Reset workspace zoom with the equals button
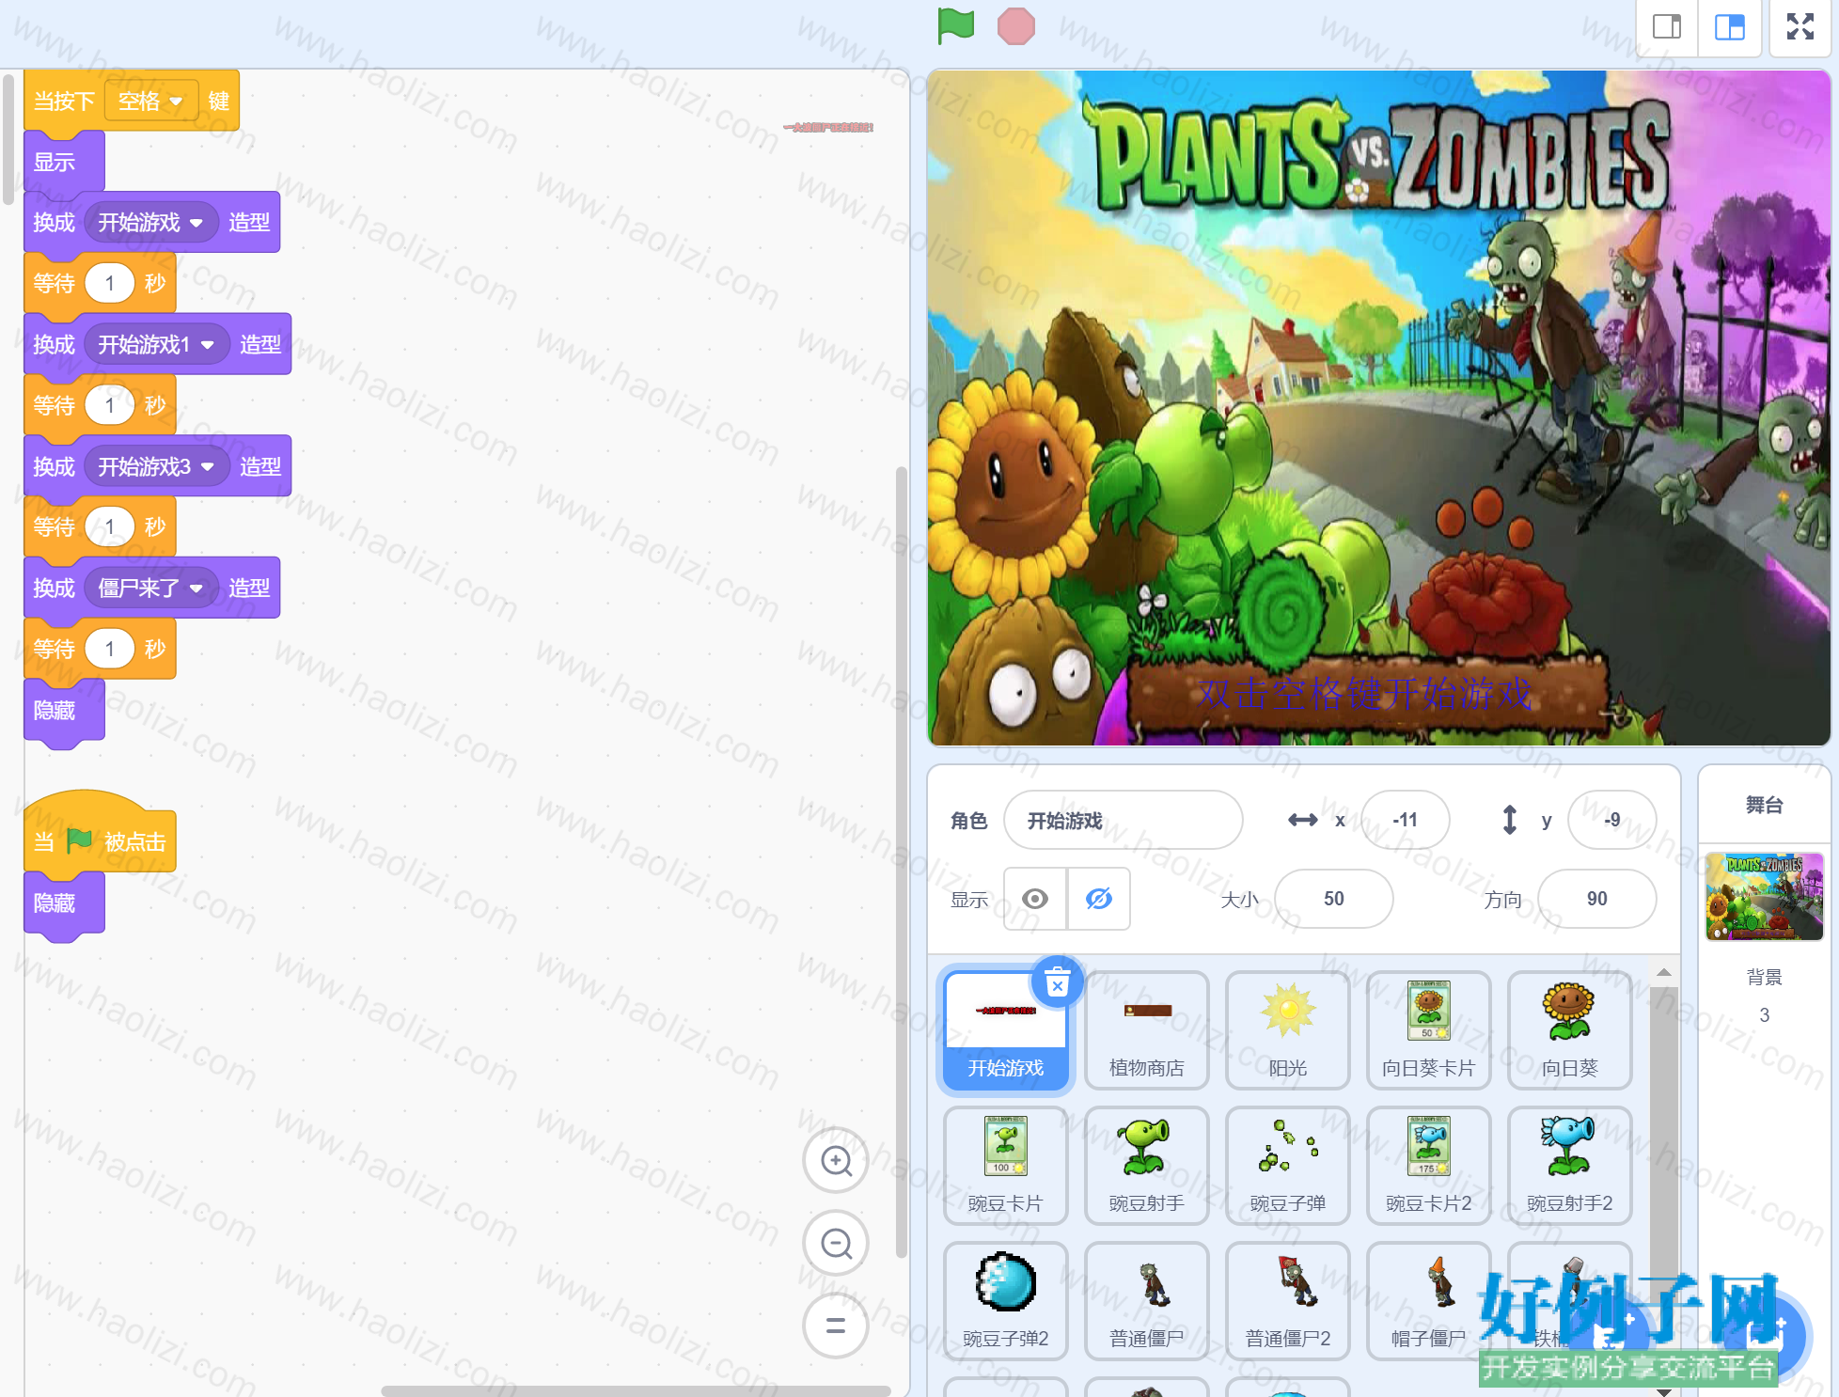The image size is (1839, 1397). [836, 1326]
